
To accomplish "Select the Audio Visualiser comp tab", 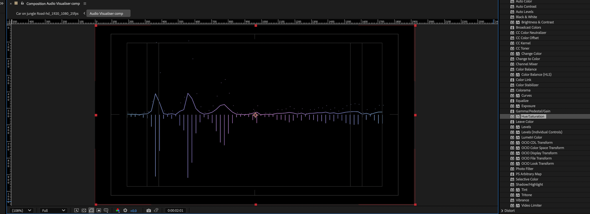I will pos(106,14).
